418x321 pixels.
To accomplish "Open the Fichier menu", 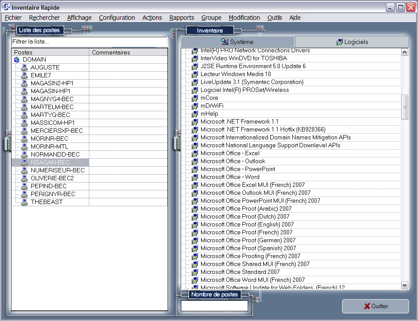I will tap(13, 18).
